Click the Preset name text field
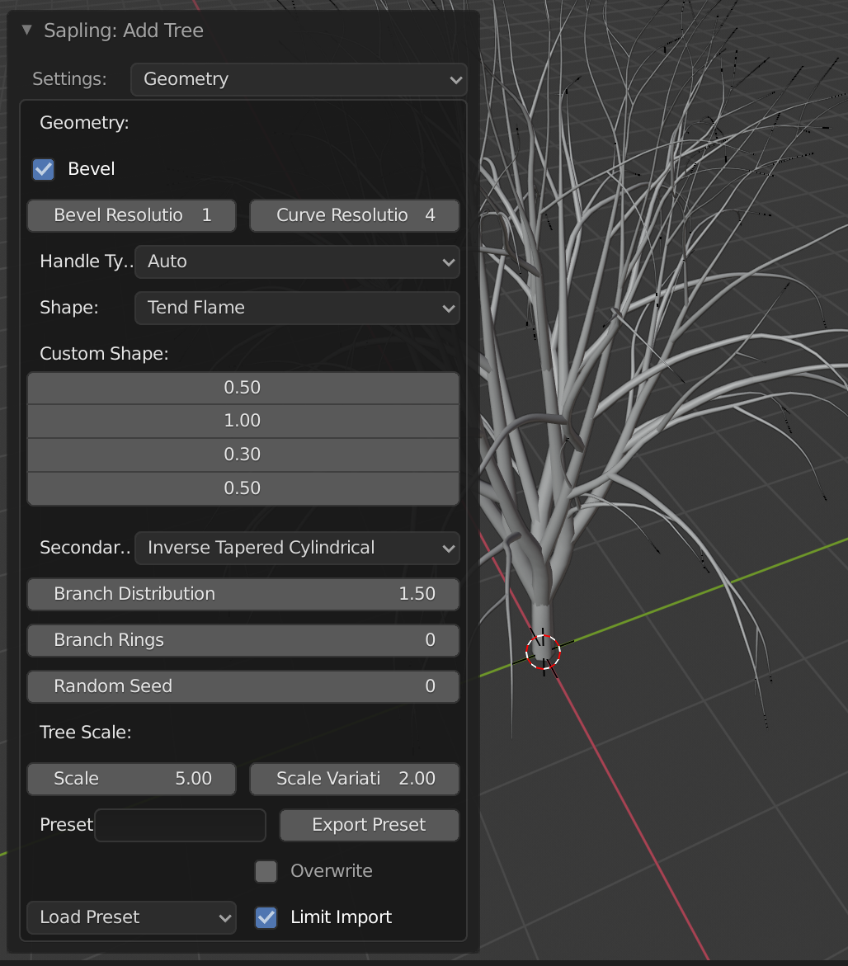The width and height of the screenshot is (848, 966). pos(181,825)
